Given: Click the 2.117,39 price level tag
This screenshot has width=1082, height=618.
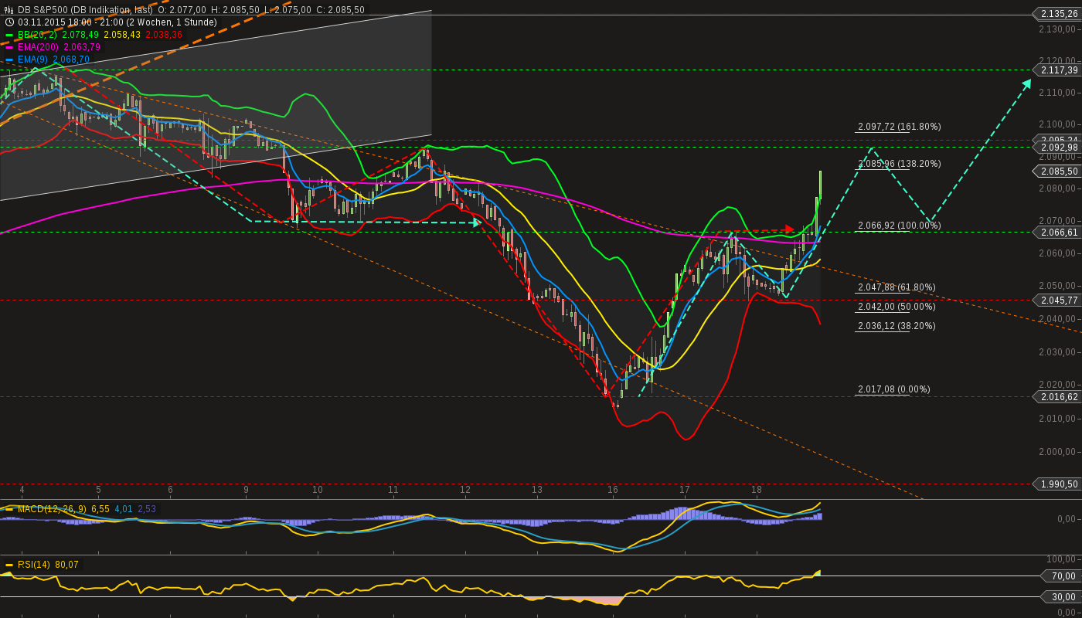Looking at the screenshot, I should point(1056,70).
